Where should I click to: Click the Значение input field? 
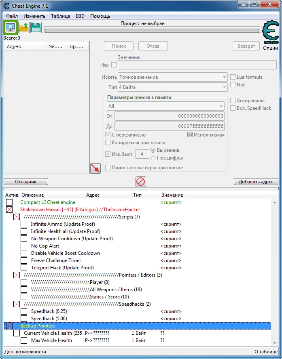[x=197, y=65]
